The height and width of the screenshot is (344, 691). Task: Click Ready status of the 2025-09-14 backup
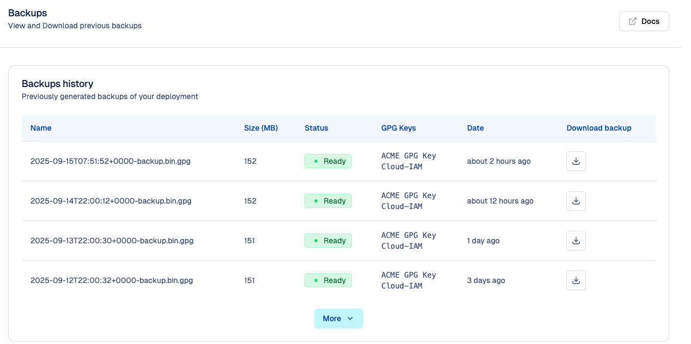(328, 201)
